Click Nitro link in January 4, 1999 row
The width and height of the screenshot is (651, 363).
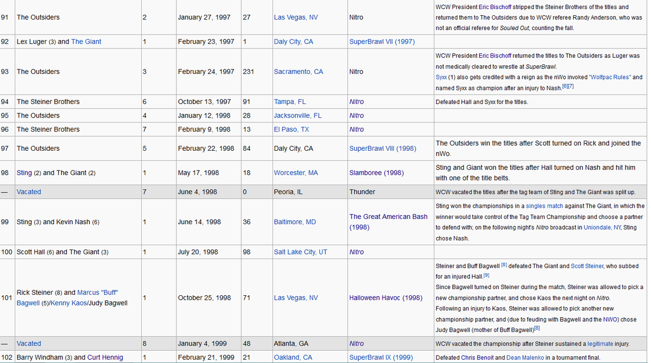tap(356, 344)
